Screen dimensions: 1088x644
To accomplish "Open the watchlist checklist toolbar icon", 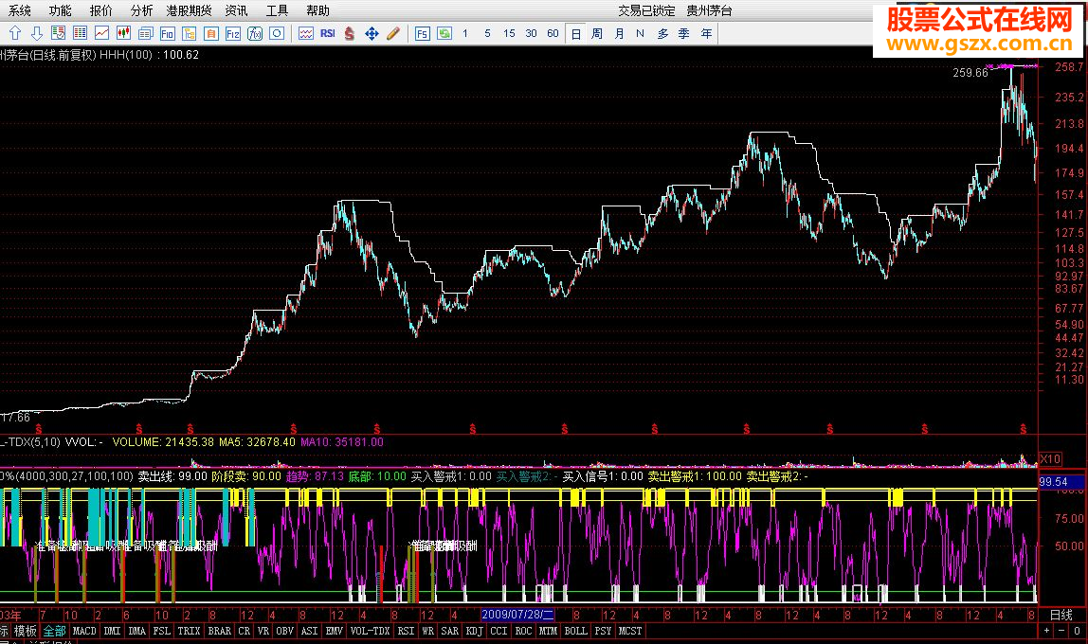I will click(x=59, y=33).
